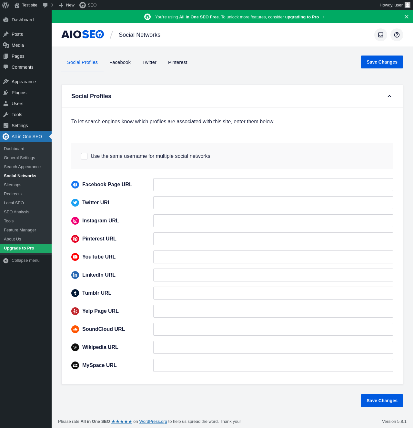413x428 pixels.
Task: Open the Test site home link
Action: [x=26, y=5]
